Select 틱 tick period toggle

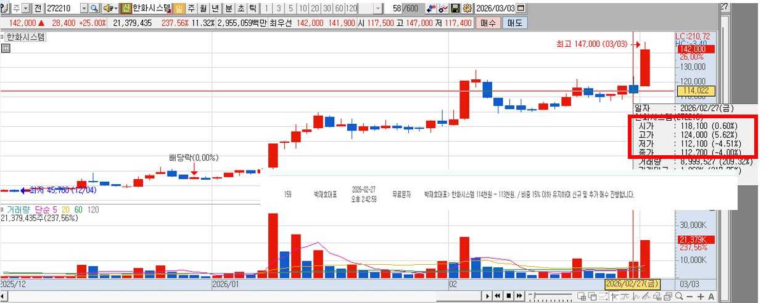[252, 9]
